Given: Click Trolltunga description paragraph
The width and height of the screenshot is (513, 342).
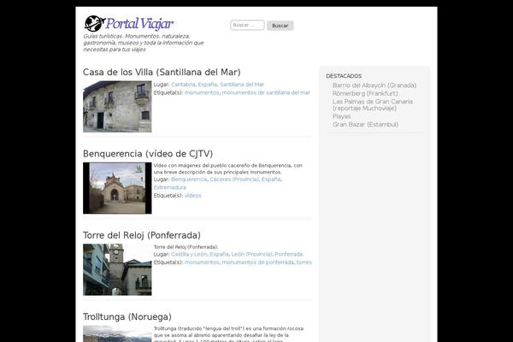Looking at the screenshot, I should [x=228, y=334].
